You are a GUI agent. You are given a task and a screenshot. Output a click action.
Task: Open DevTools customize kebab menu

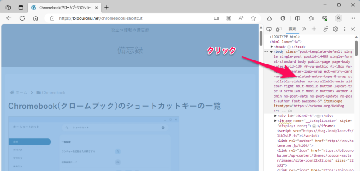click(x=345, y=29)
